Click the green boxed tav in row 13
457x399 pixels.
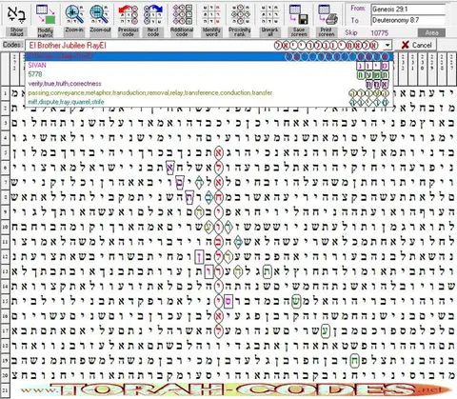267,271
